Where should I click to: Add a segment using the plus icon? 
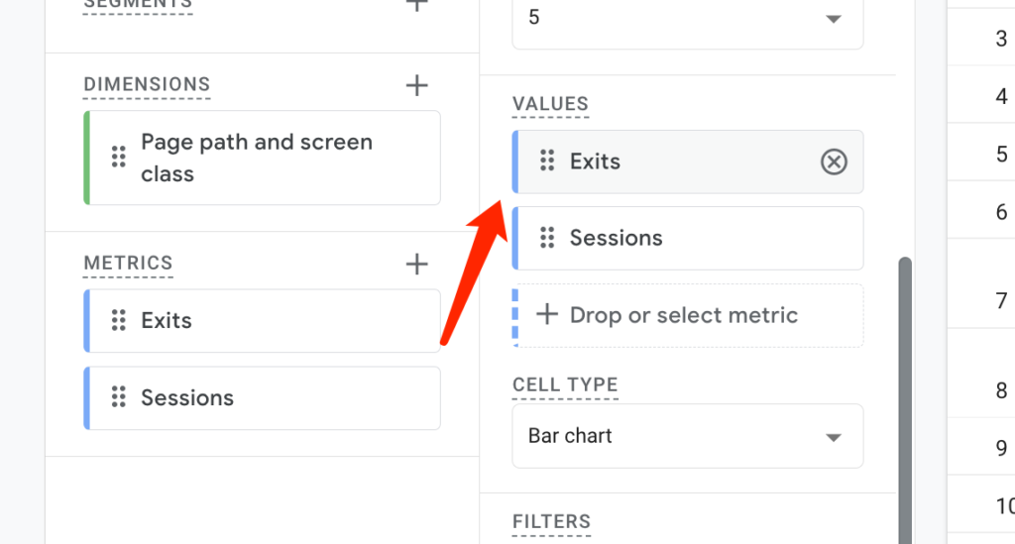tap(417, 5)
